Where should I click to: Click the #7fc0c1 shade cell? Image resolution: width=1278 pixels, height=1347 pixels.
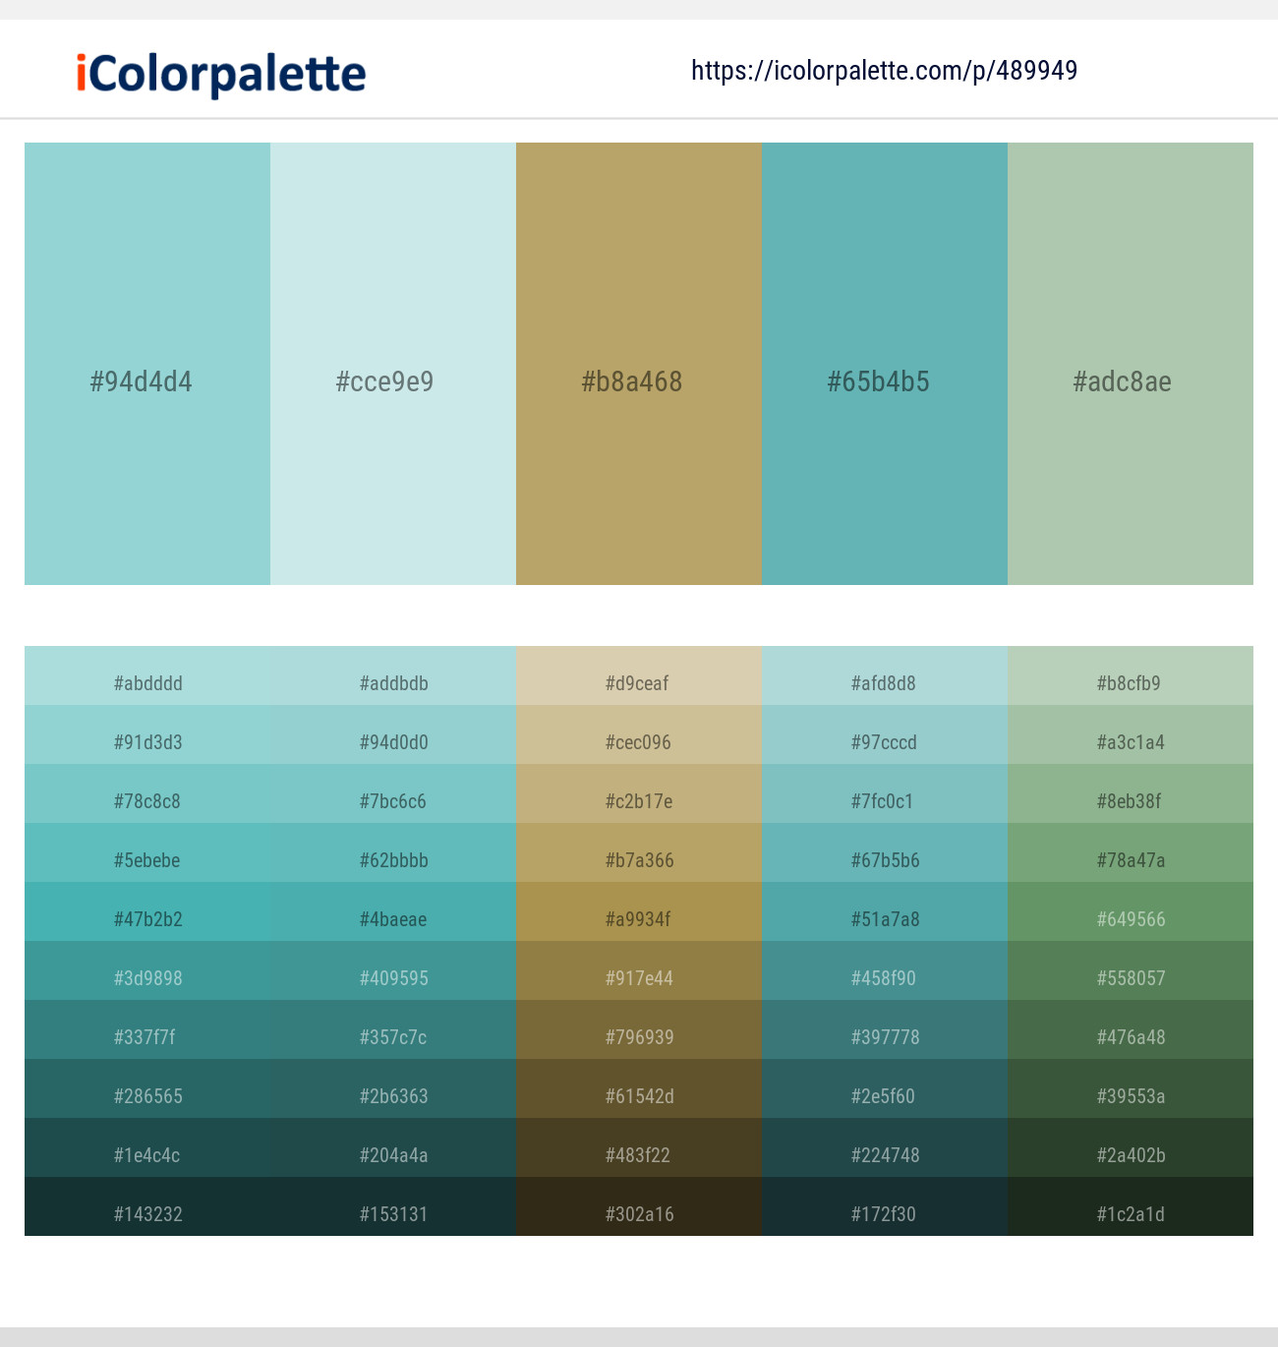(x=885, y=794)
